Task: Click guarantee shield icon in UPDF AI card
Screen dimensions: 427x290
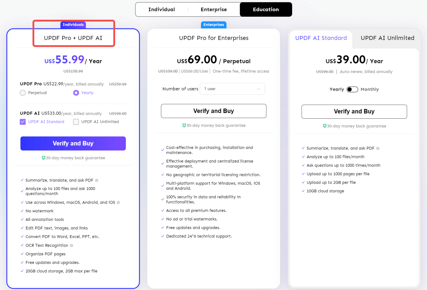Action: point(324,126)
